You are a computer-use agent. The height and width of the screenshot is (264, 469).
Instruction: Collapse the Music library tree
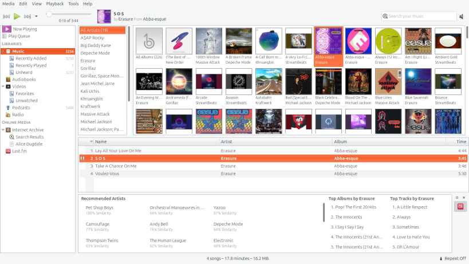coord(3,52)
